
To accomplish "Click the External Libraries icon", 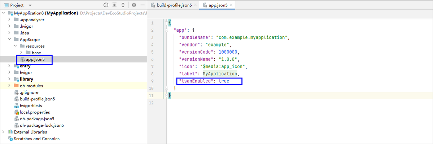I will [10, 132].
